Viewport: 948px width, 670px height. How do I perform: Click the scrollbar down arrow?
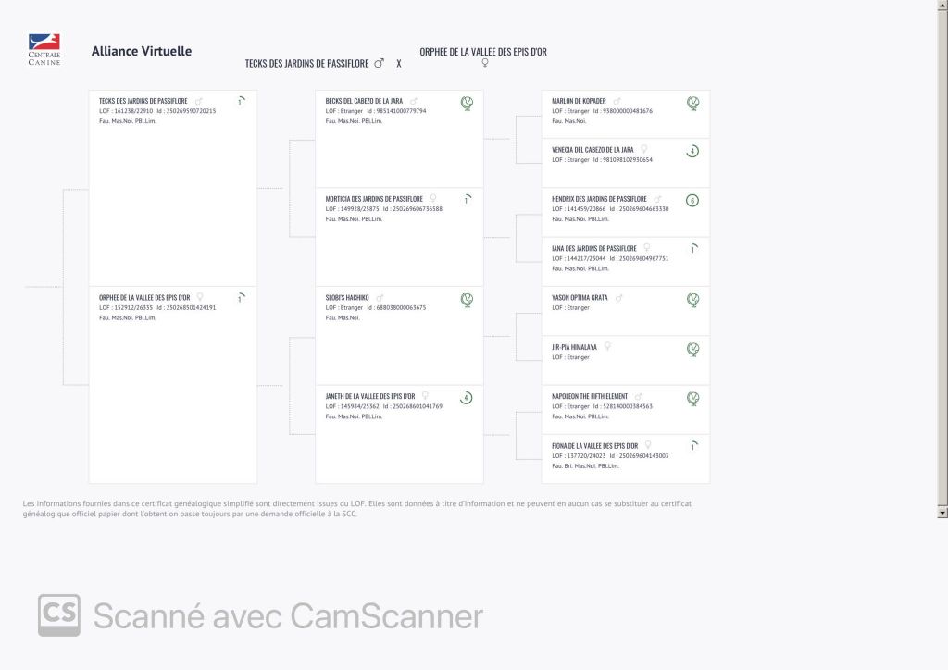[942, 512]
